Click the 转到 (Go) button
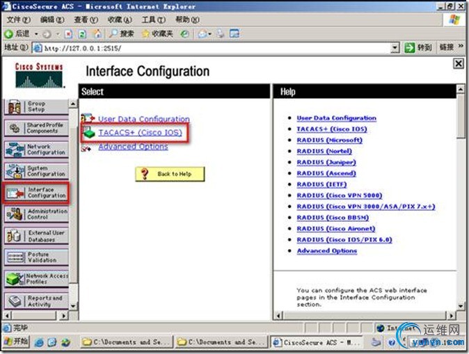469x354 pixels. pyautogui.click(x=418, y=47)
